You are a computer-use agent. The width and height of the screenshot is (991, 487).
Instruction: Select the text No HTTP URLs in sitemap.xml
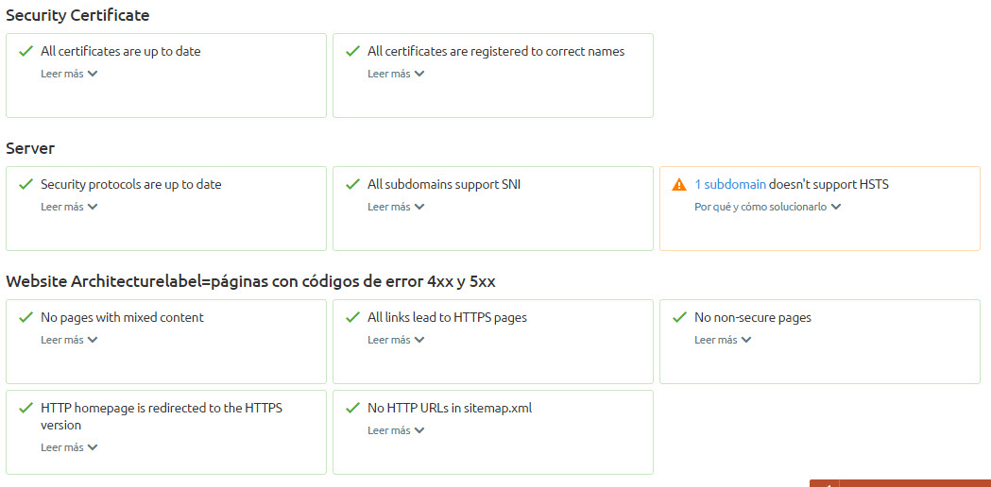click(x=450, y=408)
